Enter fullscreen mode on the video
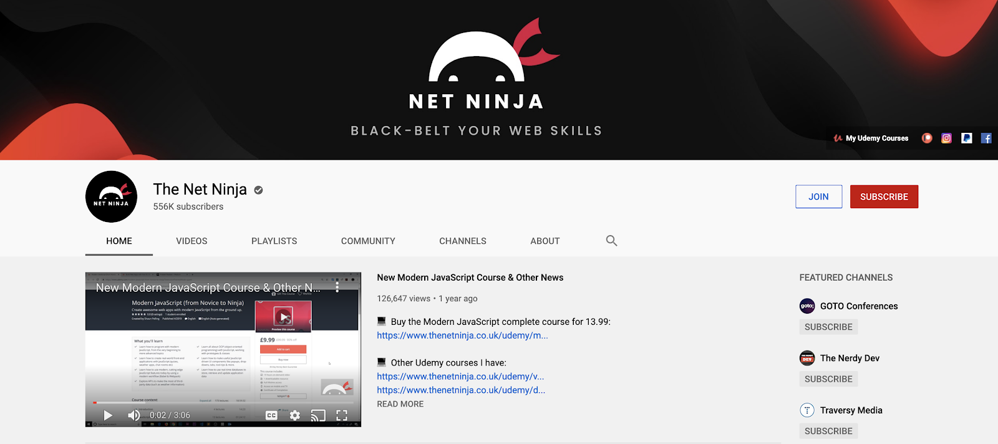 coord(342,415)
